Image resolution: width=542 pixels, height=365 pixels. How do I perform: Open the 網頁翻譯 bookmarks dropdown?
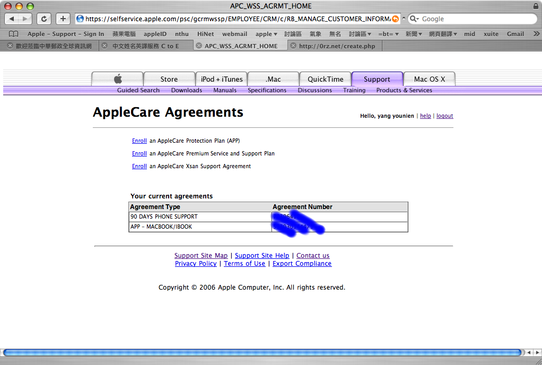point(443,34)
